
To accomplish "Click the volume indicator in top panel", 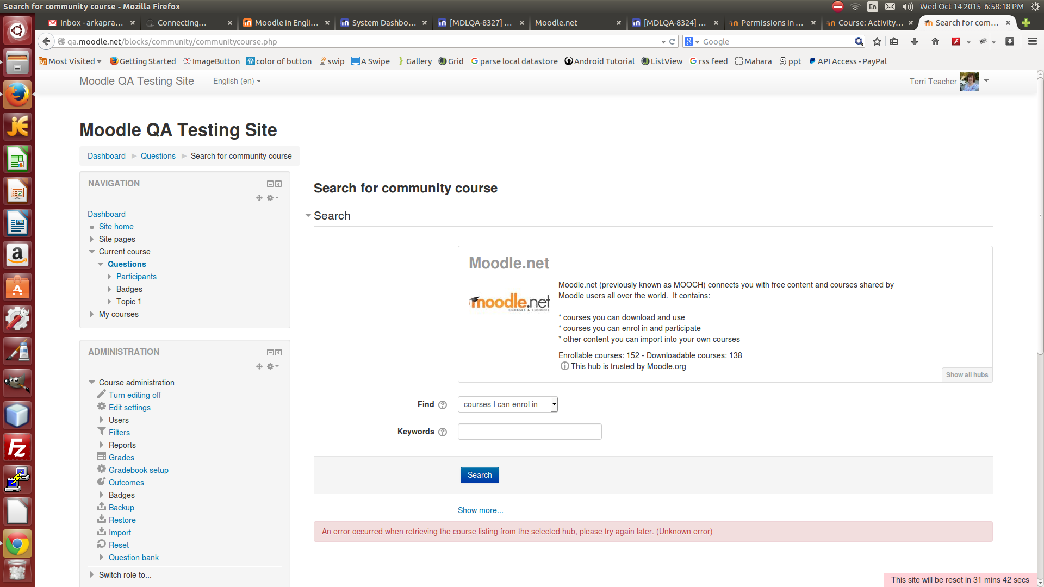I will click(x=907, y=7).
